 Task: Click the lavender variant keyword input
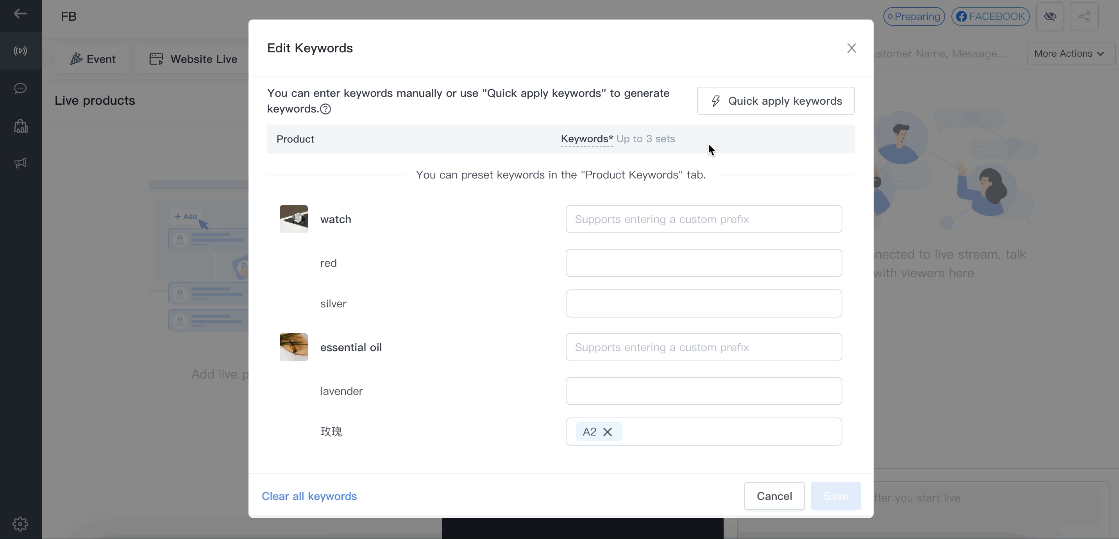point(703,391)
